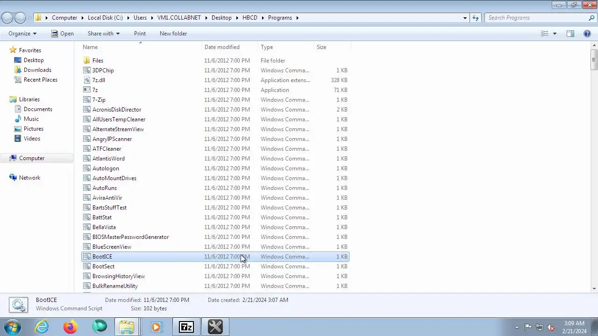598x336 pixels.
Task: Open the wrench tools taskbar icon
Action: (x=215, y=327)
